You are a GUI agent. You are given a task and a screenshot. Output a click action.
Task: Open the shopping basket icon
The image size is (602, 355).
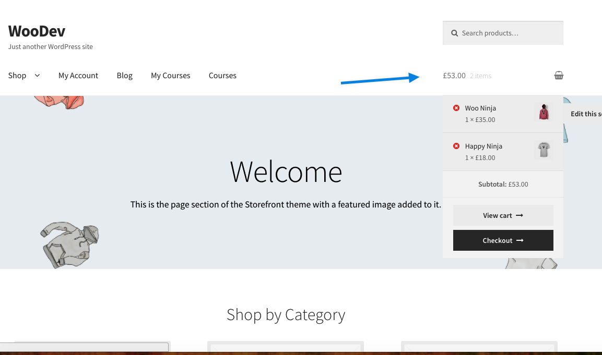click(x=559, y=75)
